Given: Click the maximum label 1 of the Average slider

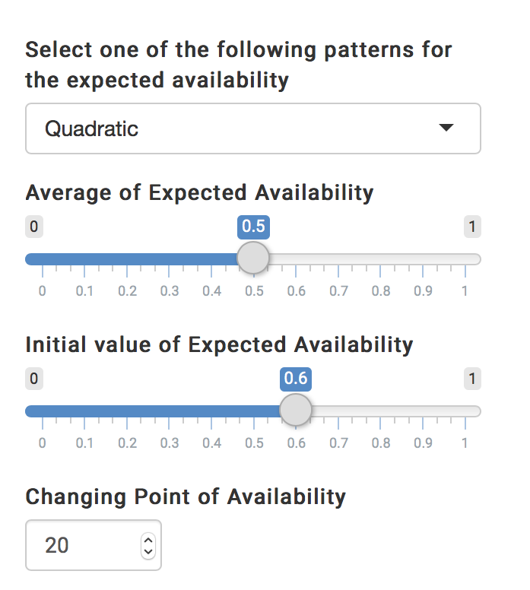Looking at the screenshot, I should (472, 227).
